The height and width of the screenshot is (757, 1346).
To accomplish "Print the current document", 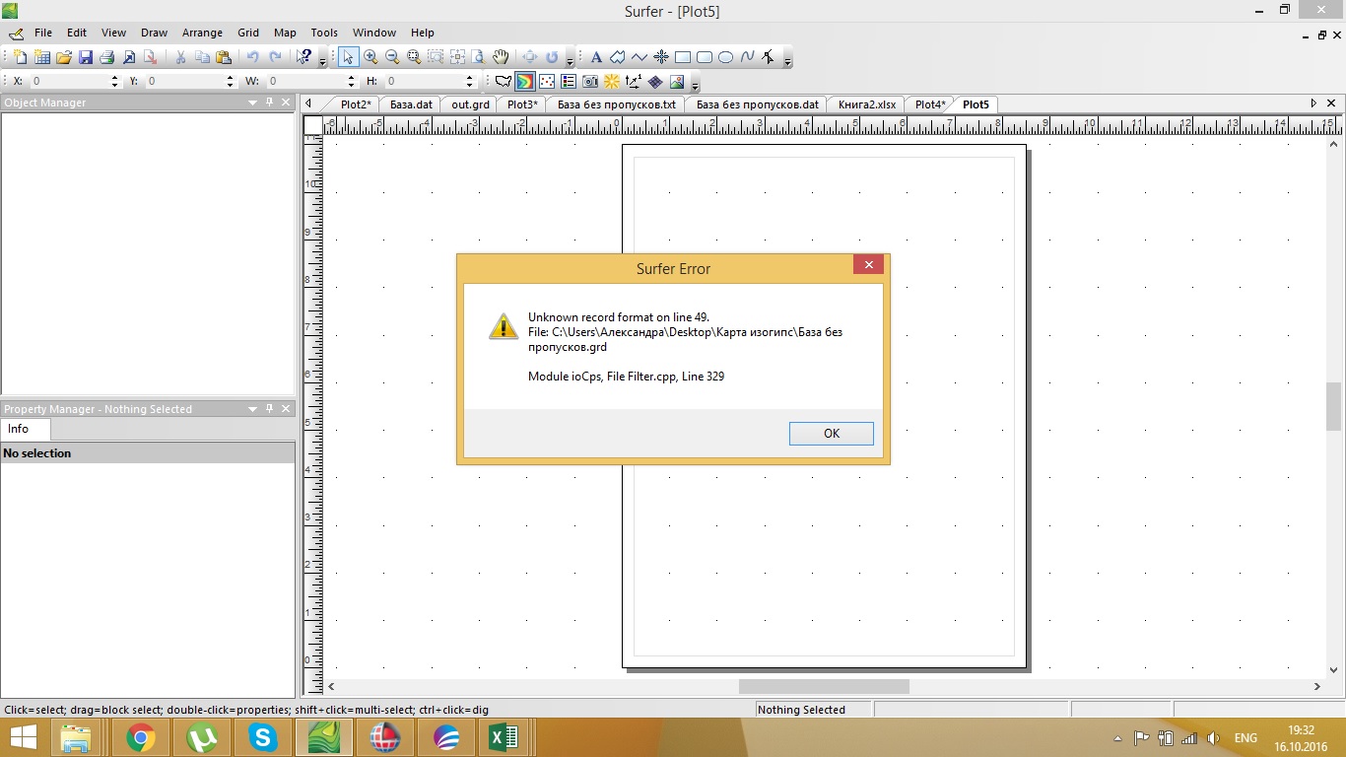I will coord(107,57).
